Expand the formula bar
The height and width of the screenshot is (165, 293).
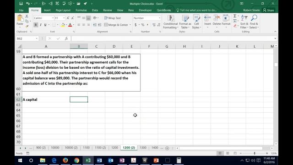(x=275, y=38)
